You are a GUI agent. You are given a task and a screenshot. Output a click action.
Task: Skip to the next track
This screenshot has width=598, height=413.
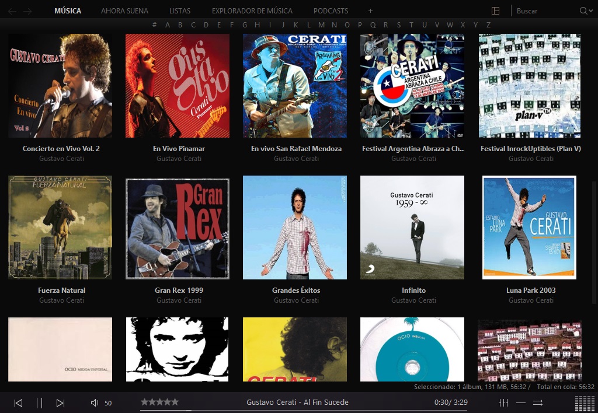60,402
